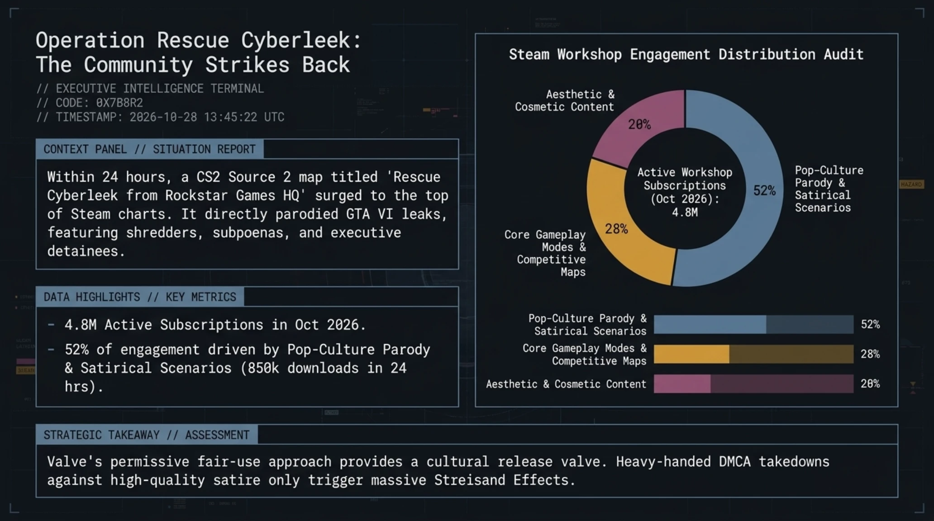Image resolution: width=934 pixels, height=521 pixels.
Task: Click the blue Pop-Culture Parody progress bar
Action: [753, 325]
